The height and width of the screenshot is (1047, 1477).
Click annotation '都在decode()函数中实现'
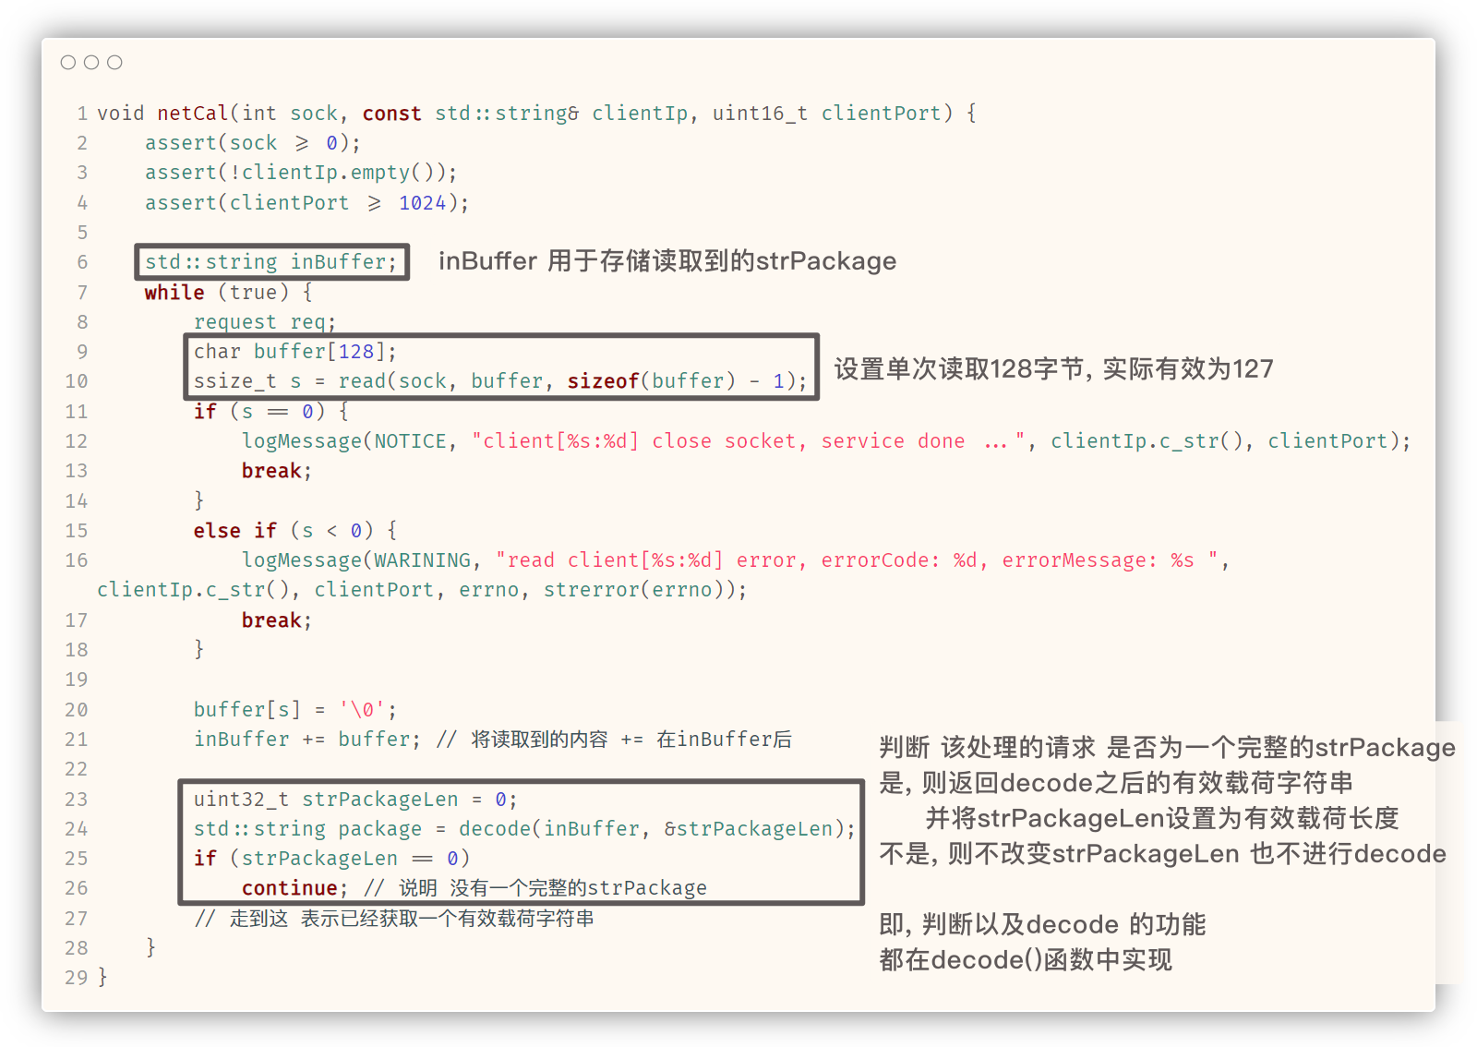tap(1026, 960)
